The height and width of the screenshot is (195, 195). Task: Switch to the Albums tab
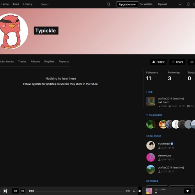35,62
